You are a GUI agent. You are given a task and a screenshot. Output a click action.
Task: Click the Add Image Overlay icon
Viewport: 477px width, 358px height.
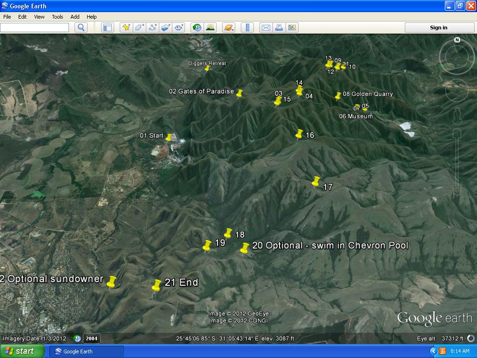coord(166,28)
